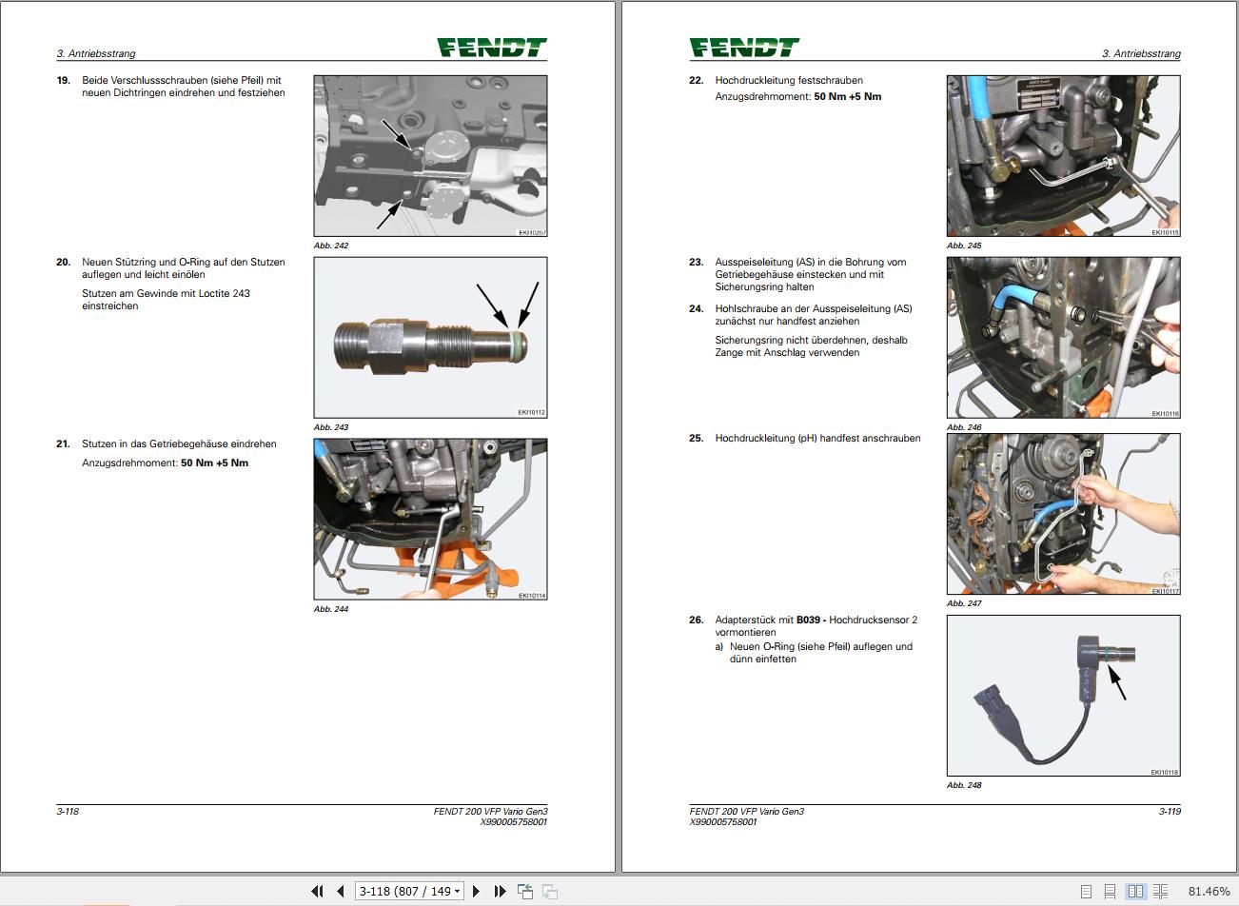This screenshot has height=906, width=1239.
Task: Jump to the last page
Action: point(500,891)
